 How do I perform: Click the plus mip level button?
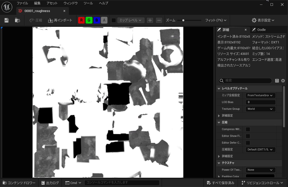(x=150, y=20)
